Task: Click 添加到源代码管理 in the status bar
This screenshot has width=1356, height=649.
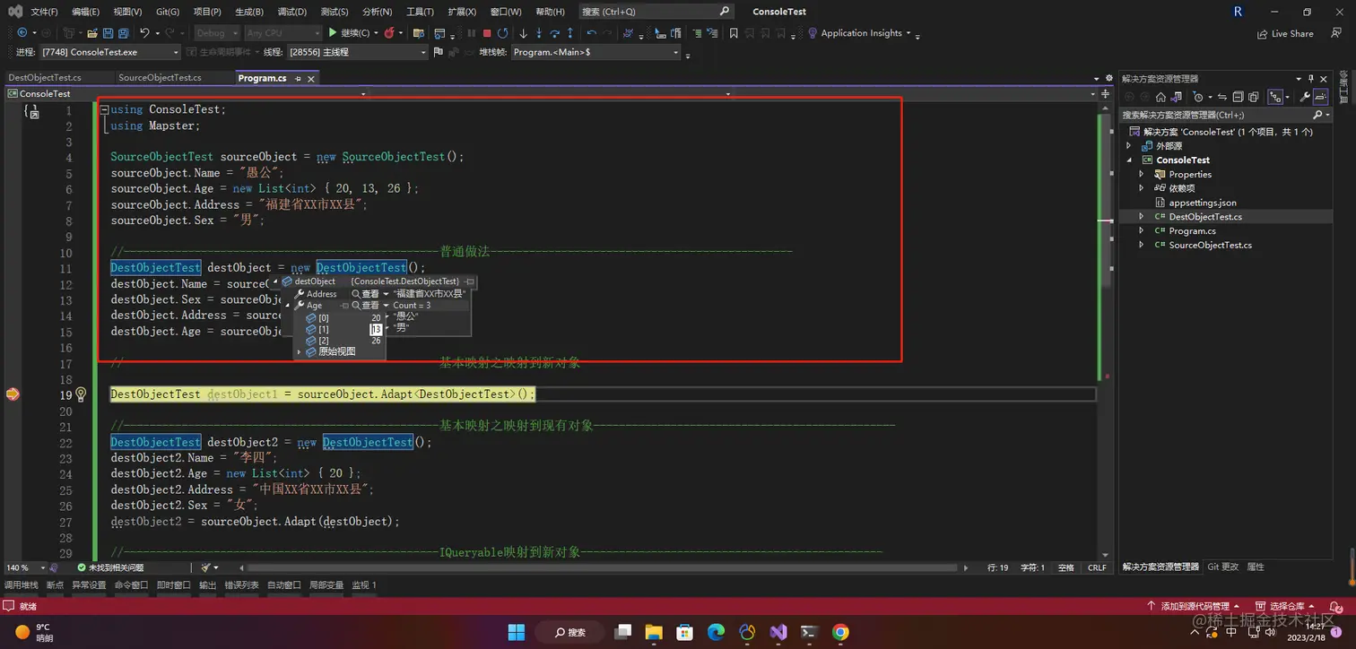Action: [1194, 606]
